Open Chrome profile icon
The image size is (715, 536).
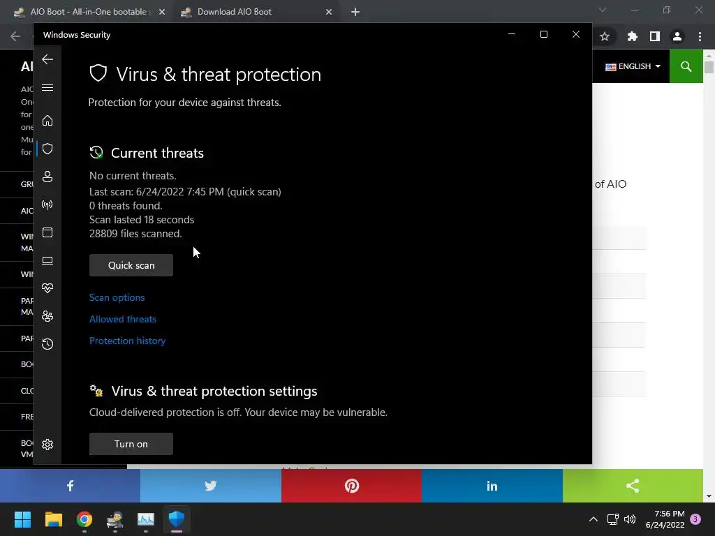tap(677, 36)
